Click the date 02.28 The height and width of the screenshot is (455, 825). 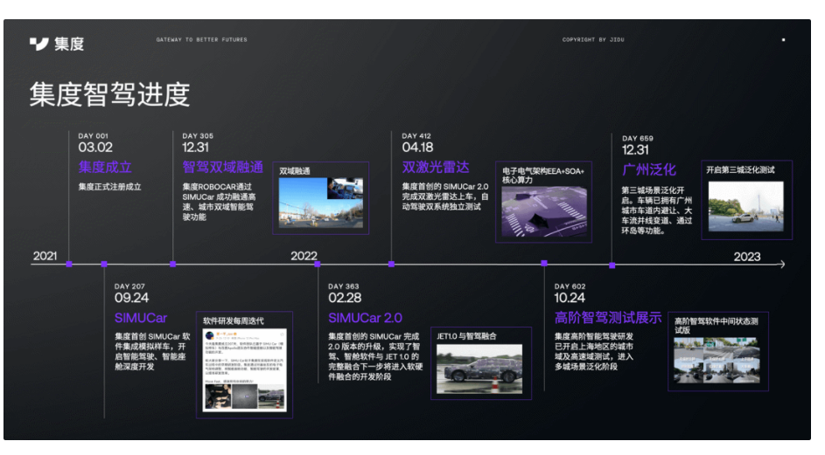[x=345, y=298]
